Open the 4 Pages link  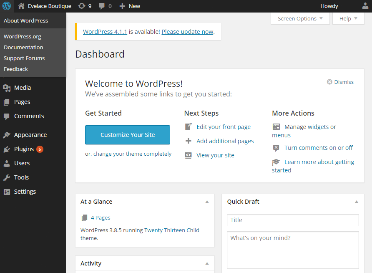[x=101, y=218]
